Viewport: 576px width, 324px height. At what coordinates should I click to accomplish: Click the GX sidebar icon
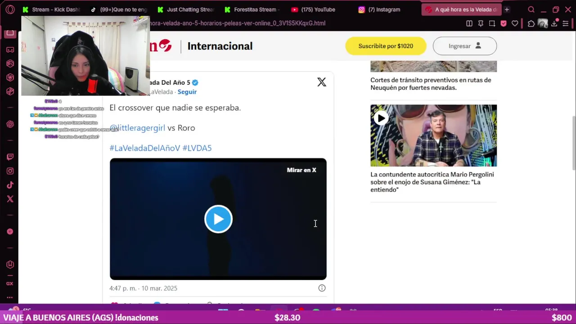pyautogui.click(x=10, y=283)
